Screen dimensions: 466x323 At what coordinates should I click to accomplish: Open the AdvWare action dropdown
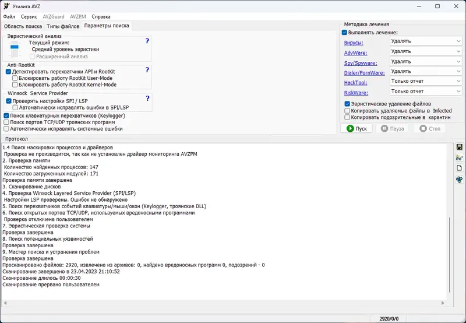(426, 51)
